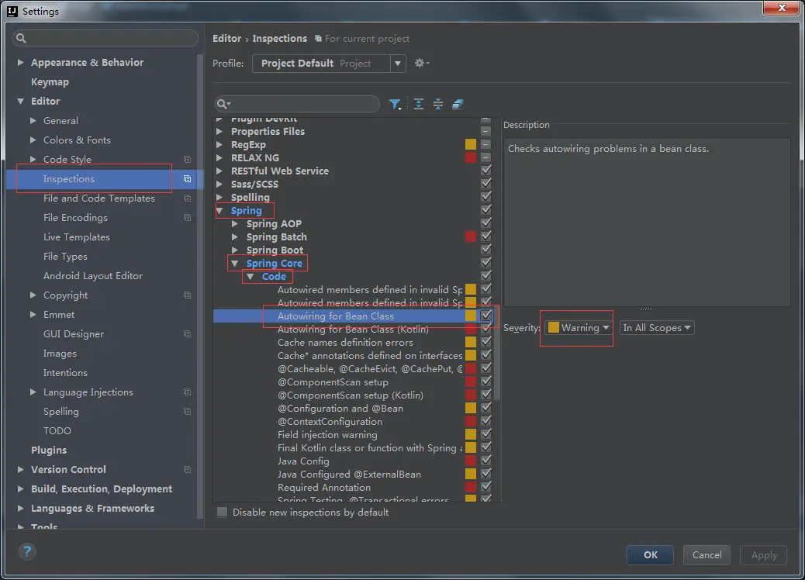Expand the Spring Boot node arrow
The image size is (805, 580).
pyautogui.click(x=235, y=250)
